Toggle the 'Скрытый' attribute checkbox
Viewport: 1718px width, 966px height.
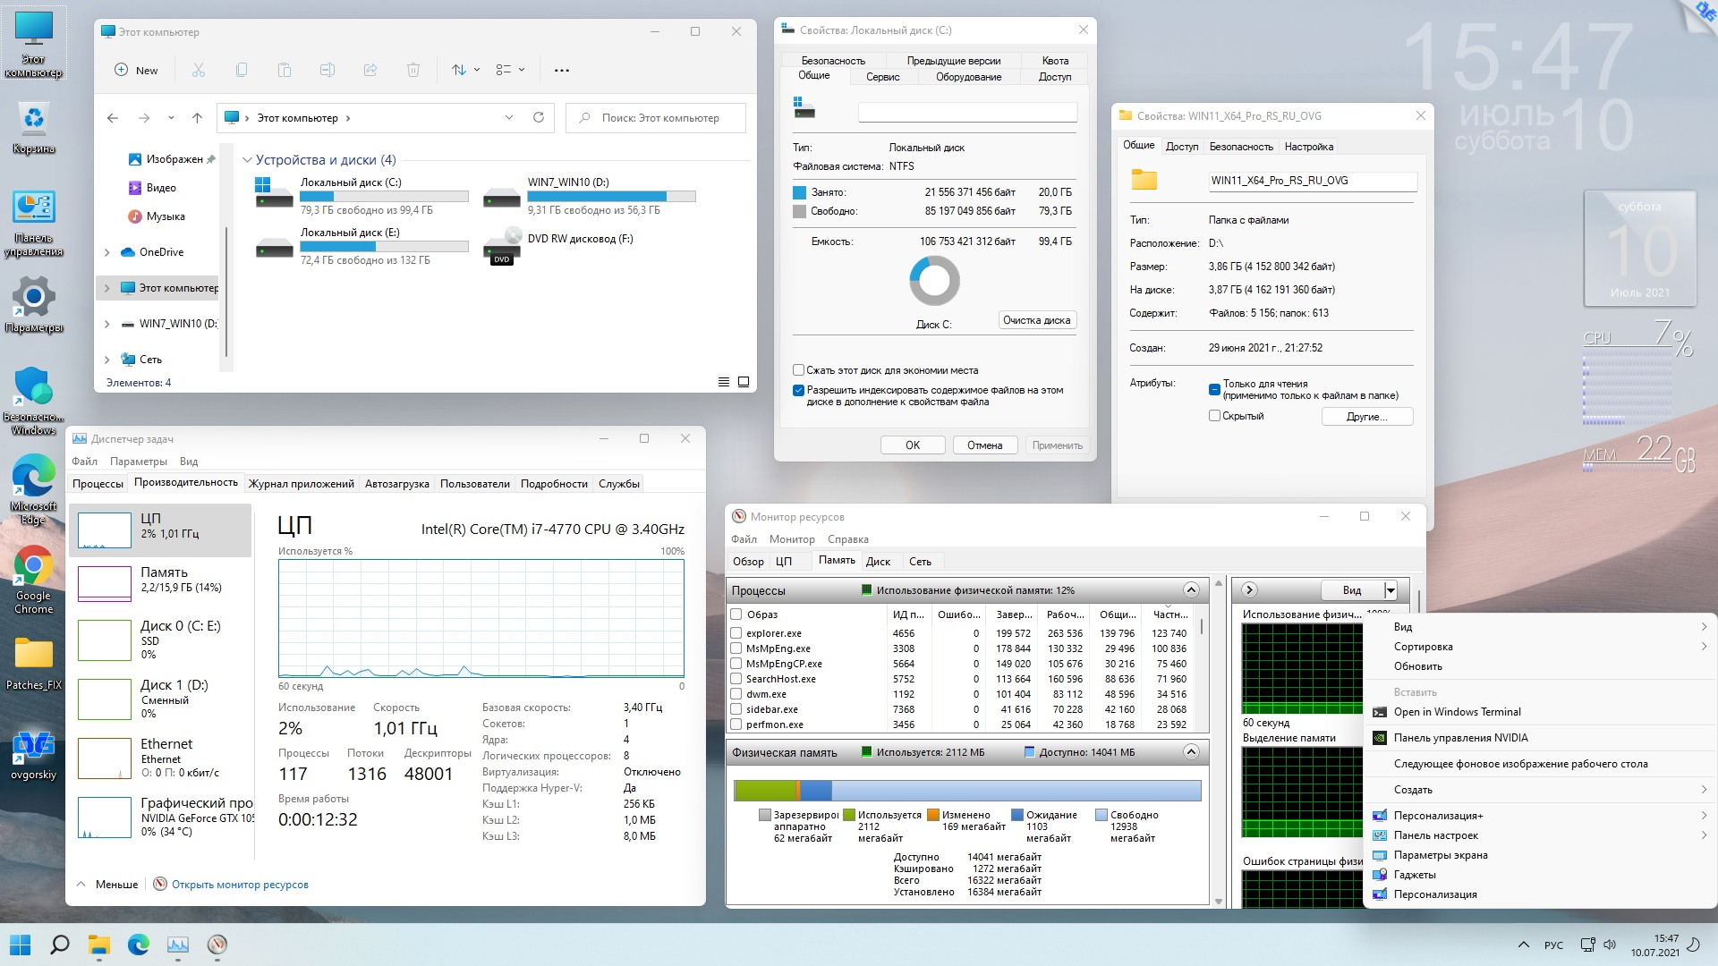[x=1214, y=416]
